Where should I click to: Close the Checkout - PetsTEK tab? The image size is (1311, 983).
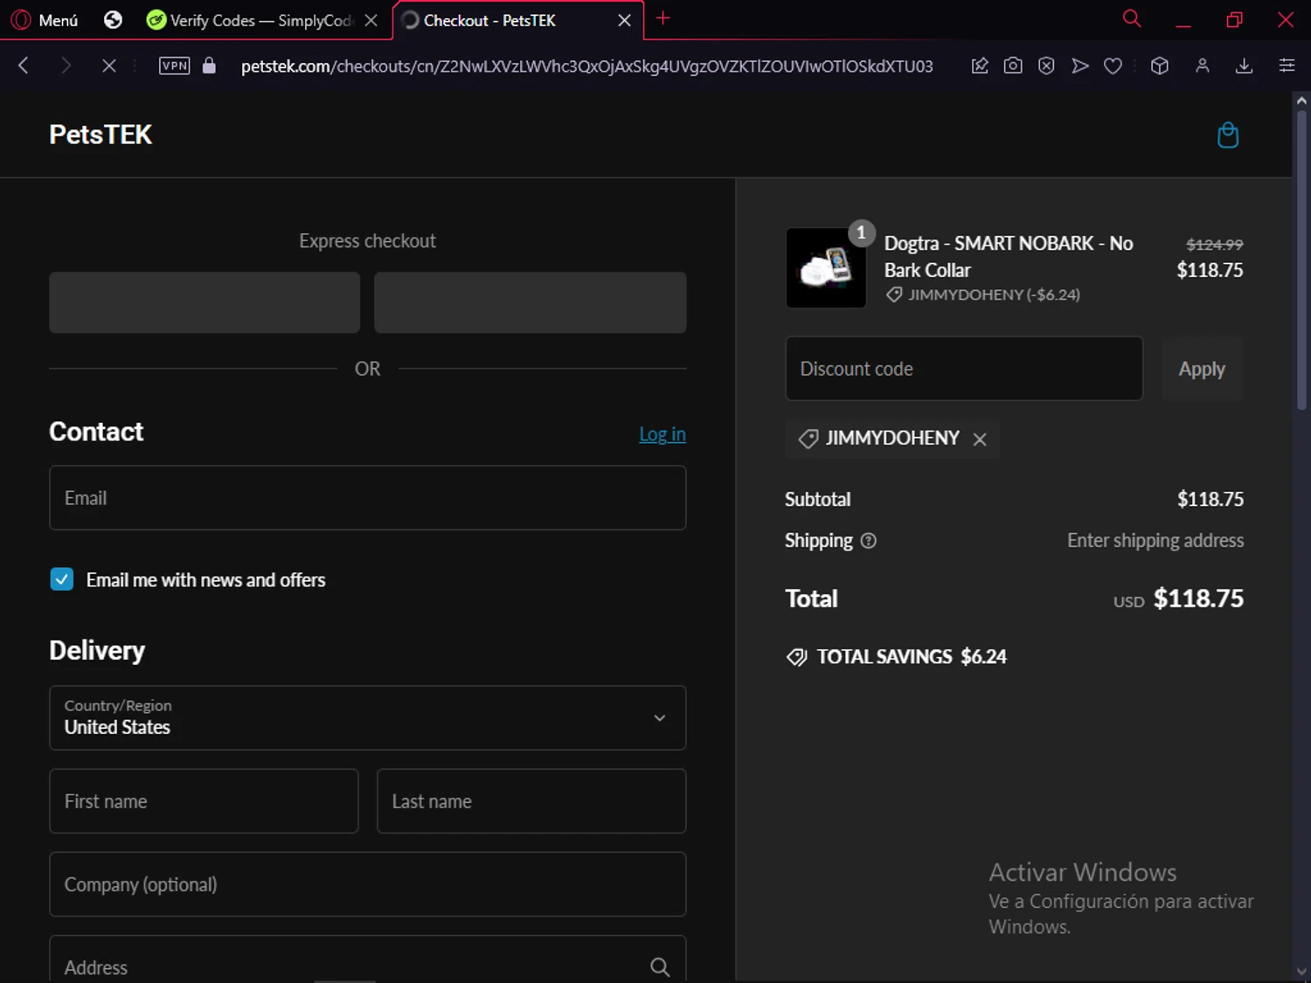click(624, 20)
